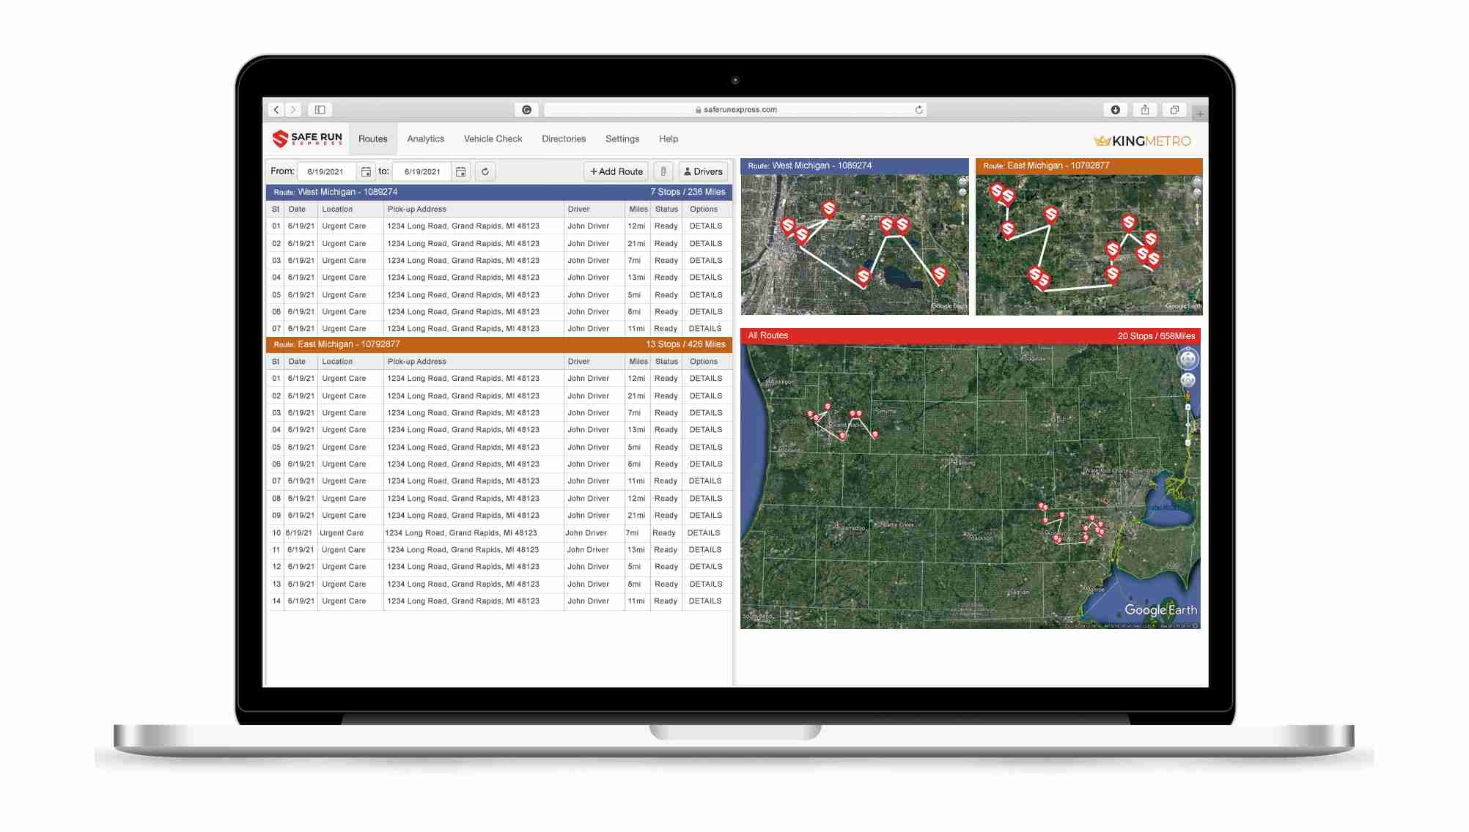Reload the page from the address bar
Viewport: 1469px width, 832px height.
[x=918, y=110]
